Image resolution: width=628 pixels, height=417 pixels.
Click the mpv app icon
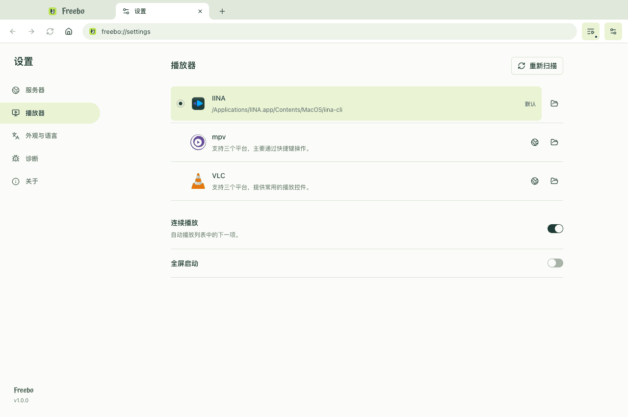click(x=198, y=142)
